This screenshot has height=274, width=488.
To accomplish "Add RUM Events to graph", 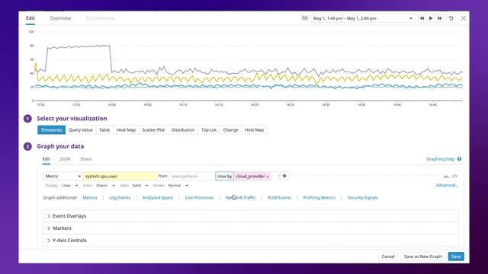I will [x=280, y=198].
